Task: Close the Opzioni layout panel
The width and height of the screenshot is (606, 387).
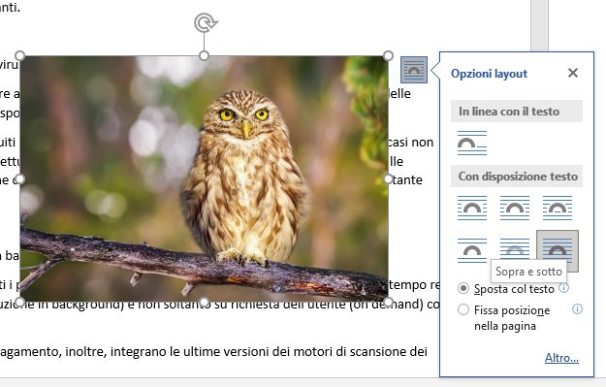Action: coord(573,73)
